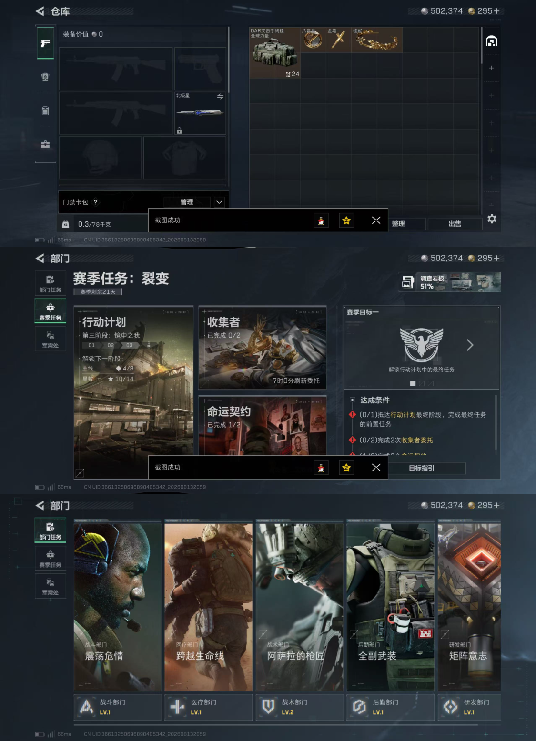Go to next season goal with right chevron
The height and width of the screenshot is (741, 536).
(x=470, y=345)
